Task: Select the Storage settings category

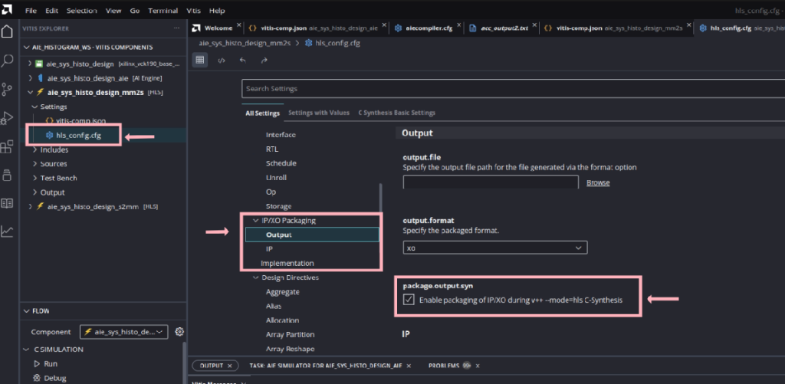Action: [279, 206]
